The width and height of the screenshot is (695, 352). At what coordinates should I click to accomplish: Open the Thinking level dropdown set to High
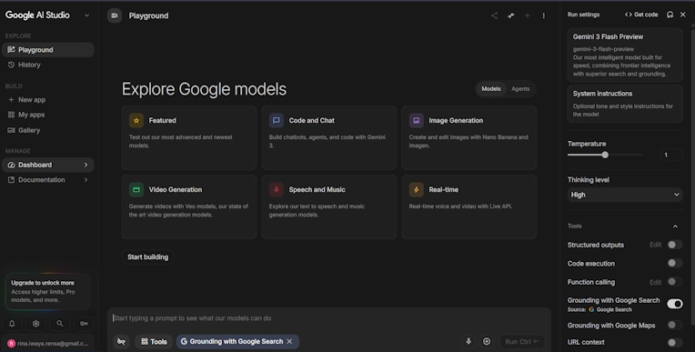[625, 195]
